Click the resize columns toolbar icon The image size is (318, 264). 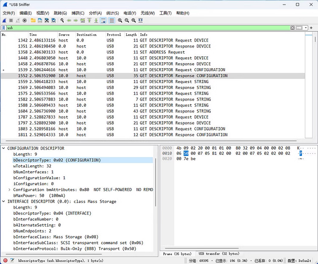pos(140,20)
